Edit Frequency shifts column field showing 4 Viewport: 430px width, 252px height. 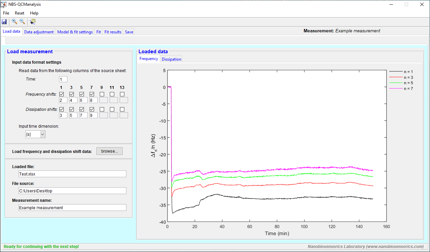[73, 100]
